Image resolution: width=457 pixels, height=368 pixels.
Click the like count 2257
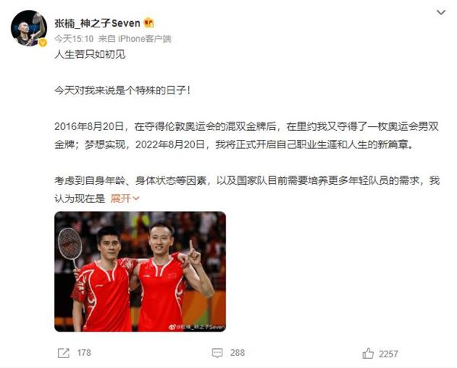click(388, 354)
